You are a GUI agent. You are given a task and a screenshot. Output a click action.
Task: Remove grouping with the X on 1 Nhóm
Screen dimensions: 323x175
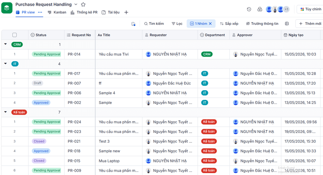[210, 24]
